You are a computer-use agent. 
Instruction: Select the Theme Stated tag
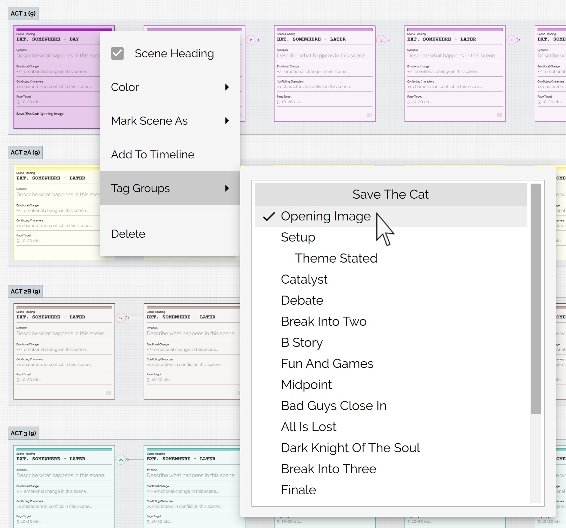391,258
